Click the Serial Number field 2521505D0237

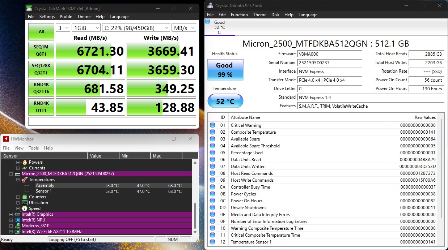(329, 63)
